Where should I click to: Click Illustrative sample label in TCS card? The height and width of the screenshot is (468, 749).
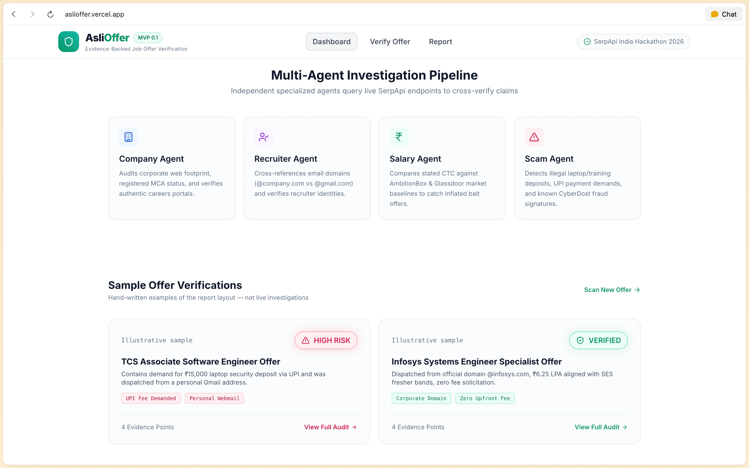(x=157, y=341)
